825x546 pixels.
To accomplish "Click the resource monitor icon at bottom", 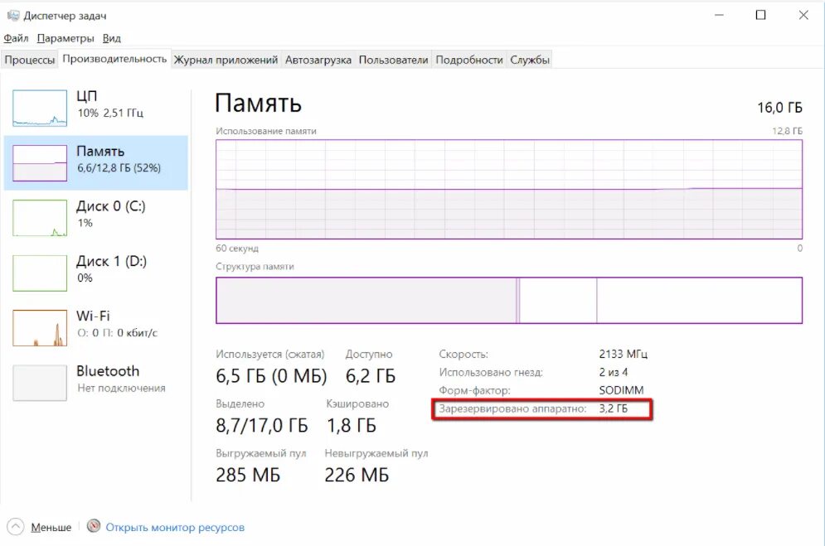I will point(94,526).
